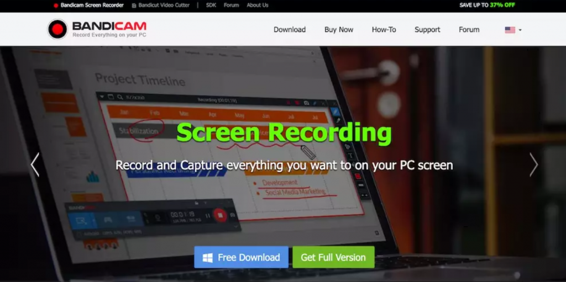
Task: Click the About Us link
Action: click(258, 5)
